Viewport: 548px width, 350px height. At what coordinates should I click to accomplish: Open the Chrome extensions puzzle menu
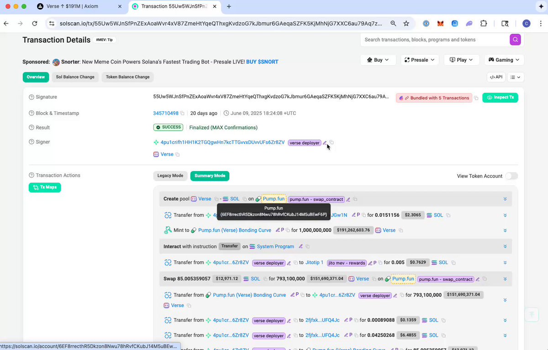pyautogui.click(x=484, y=23)
